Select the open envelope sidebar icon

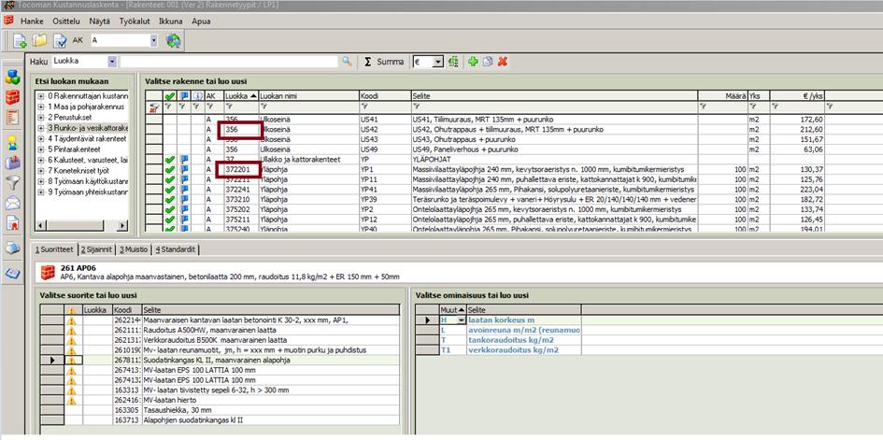[12, 203]
